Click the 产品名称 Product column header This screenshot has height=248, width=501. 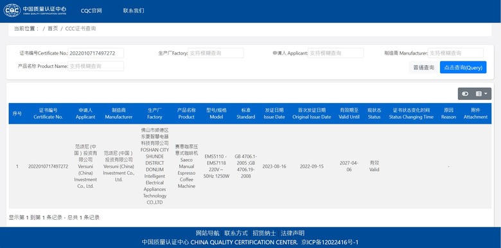pyautogui.click(x=186, y=113)
